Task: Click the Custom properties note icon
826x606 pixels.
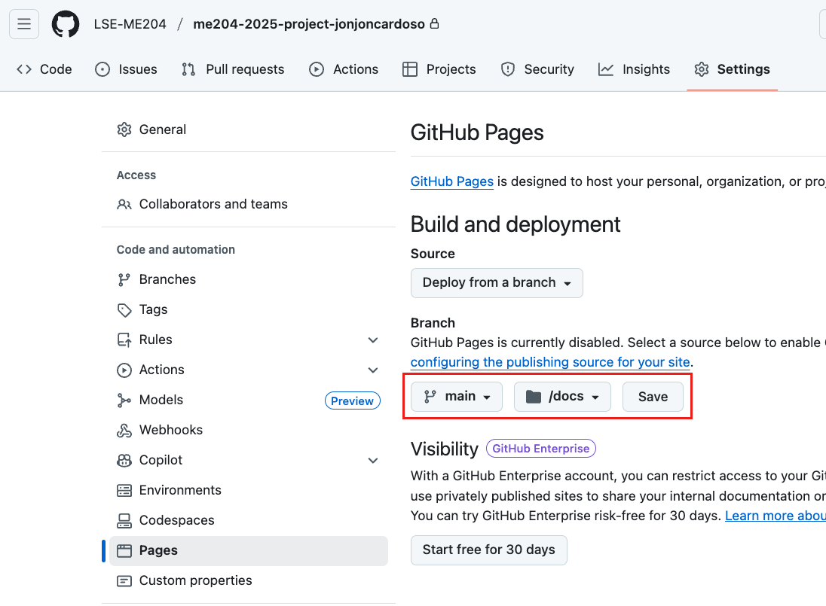Action: 124,580
